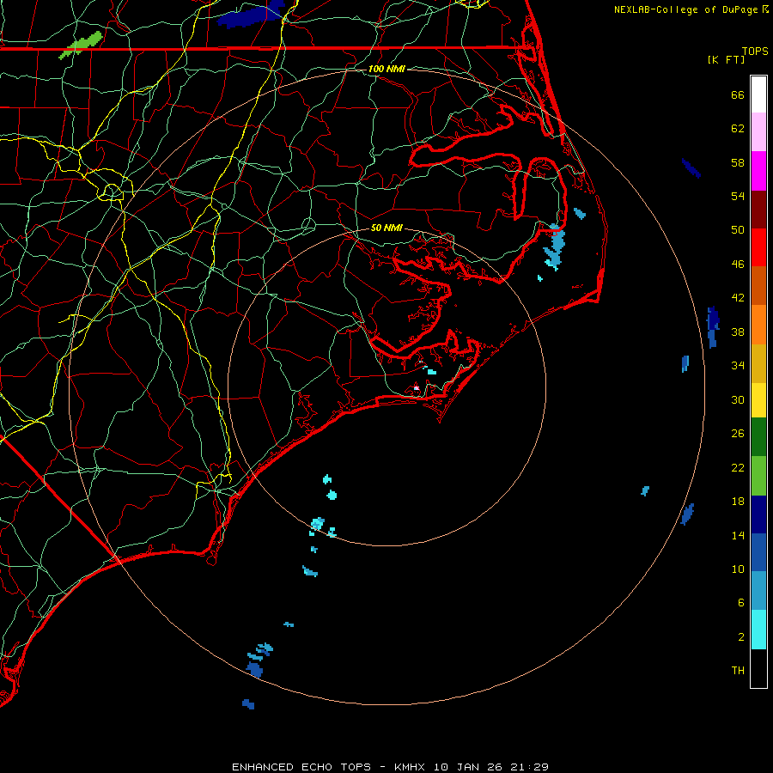
Task: Click the "[K FT]" units label
Action: pyautogui.click(x=726, y=59)
